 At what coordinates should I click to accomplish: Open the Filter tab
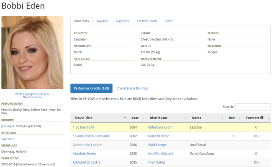(169, 21)
